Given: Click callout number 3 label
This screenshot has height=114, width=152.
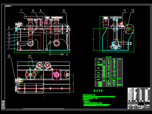Looking at the screenshot, I should (9, 40).
